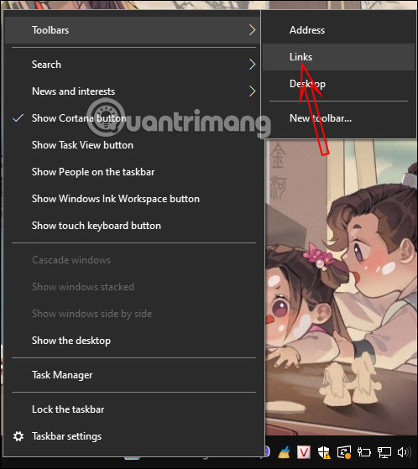Click the volume speaker tray icon
This screenshot has height=469, width=418.
tap(404, 452)
